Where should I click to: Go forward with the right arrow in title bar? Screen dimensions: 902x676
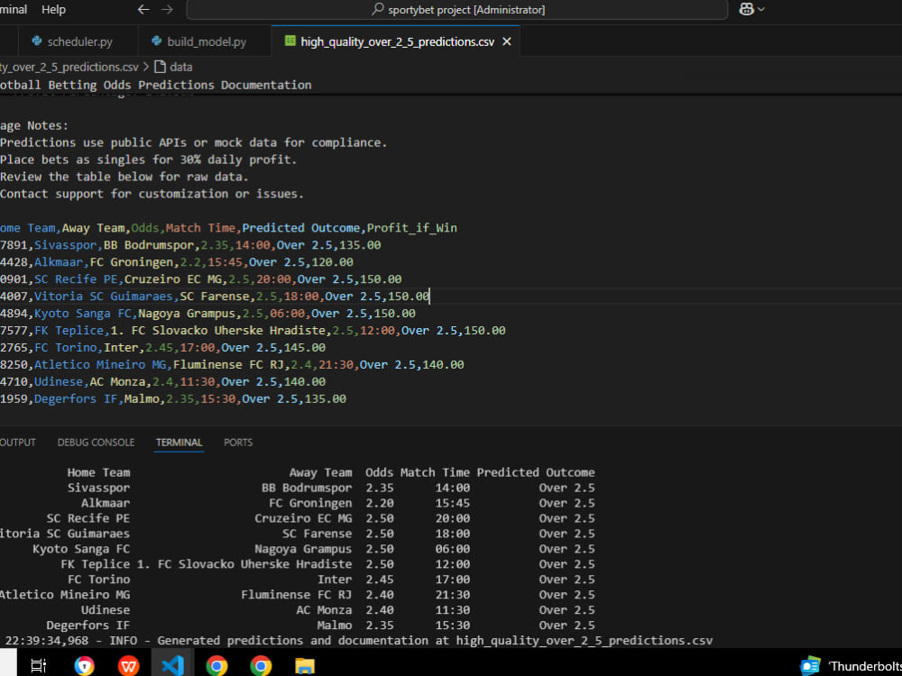(x=167, y=9)
